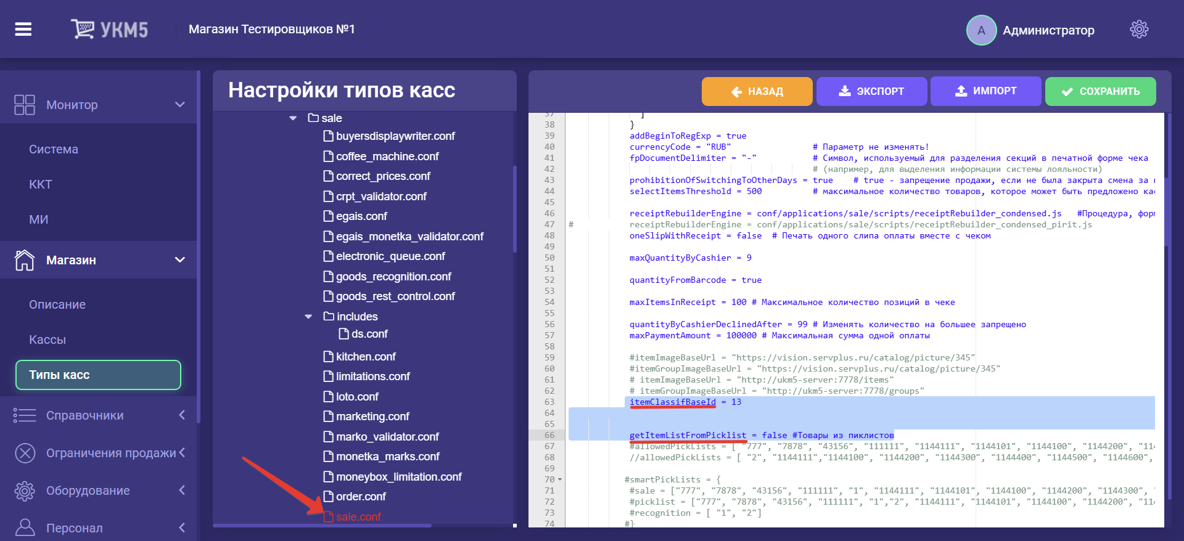
Task: Click the Магазин Тестировщиков №1 title
Action: 271,29
